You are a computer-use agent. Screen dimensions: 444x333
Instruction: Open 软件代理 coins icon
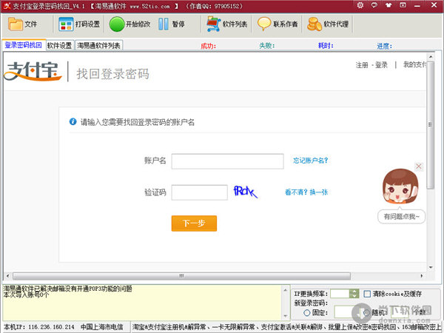tap(314, 24)
